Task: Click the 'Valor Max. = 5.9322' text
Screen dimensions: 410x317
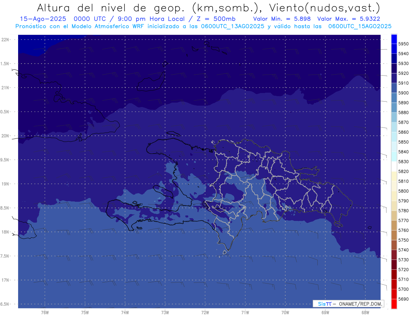Action: coord(349,19)
